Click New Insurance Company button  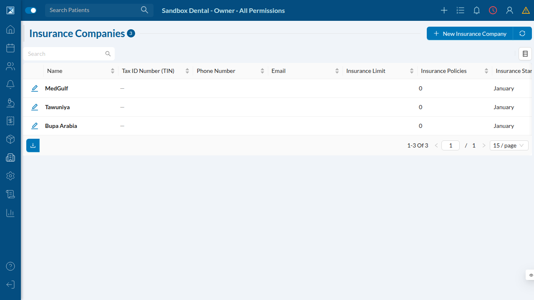pos(470,33)
